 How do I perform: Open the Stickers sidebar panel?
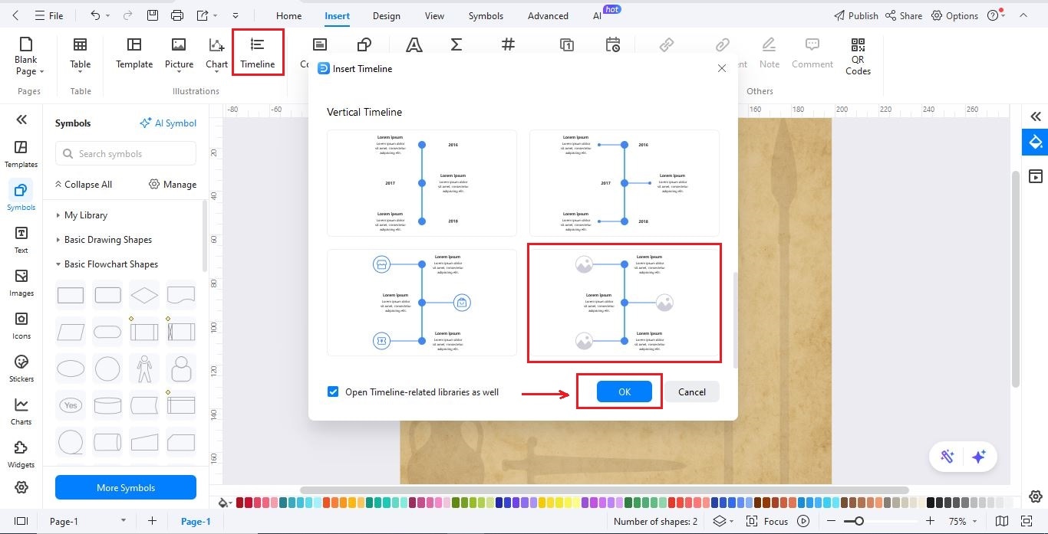(21, 368)
